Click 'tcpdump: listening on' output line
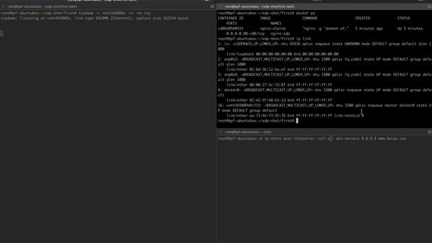Viewport: 432px width, 243px height. pos(94,18)
